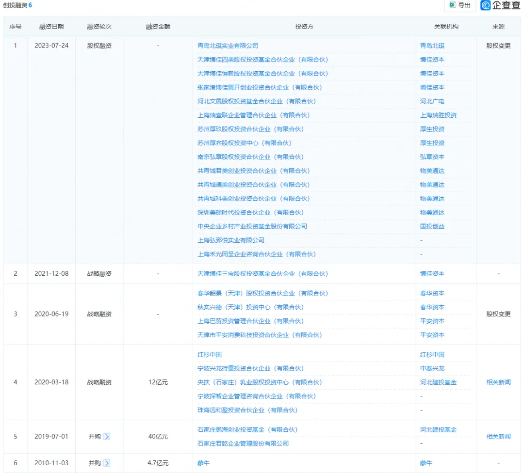
Task: Open 相关新闻 for the 2020-03-18 round
Action: point(498,382)
